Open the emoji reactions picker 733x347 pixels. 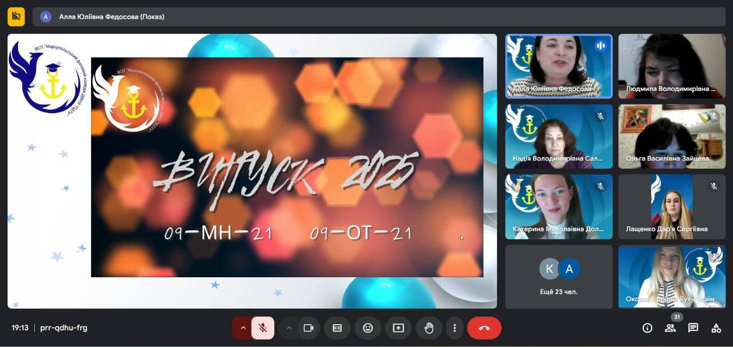(368, 328)
